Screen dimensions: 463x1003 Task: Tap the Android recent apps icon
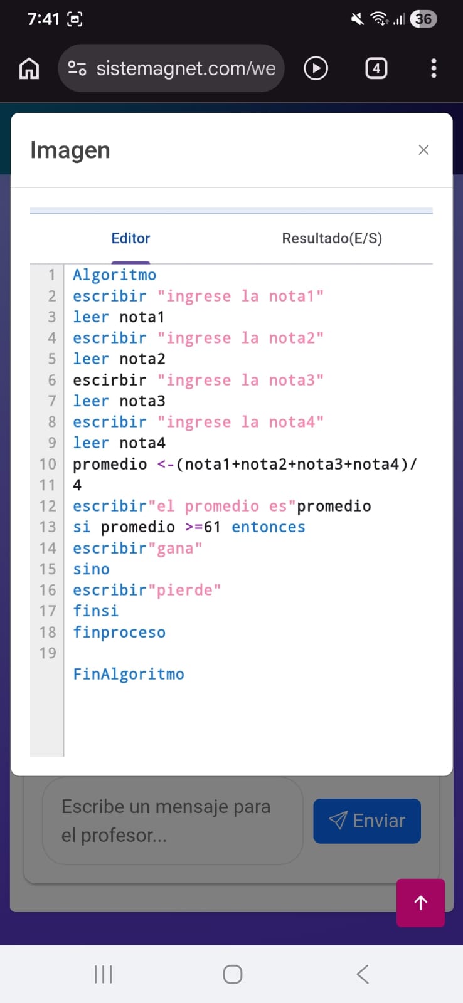(103, 974)
